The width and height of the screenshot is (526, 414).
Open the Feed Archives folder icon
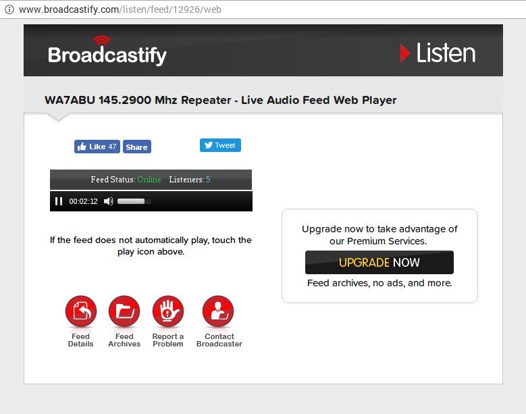(124, 311)
